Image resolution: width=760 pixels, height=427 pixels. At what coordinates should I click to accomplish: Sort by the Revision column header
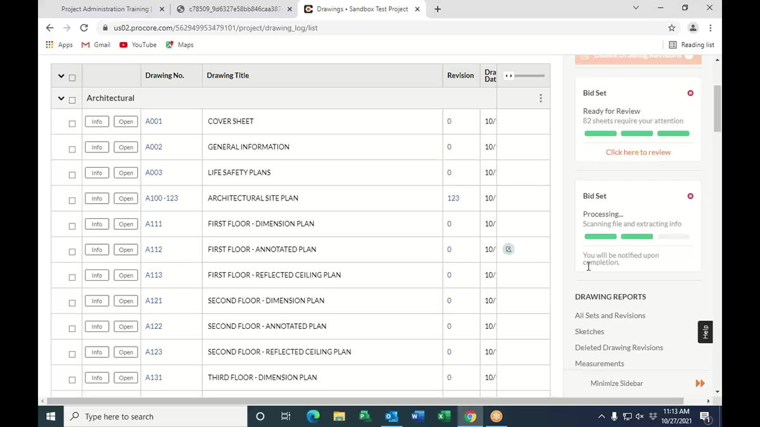click(460, 75)
